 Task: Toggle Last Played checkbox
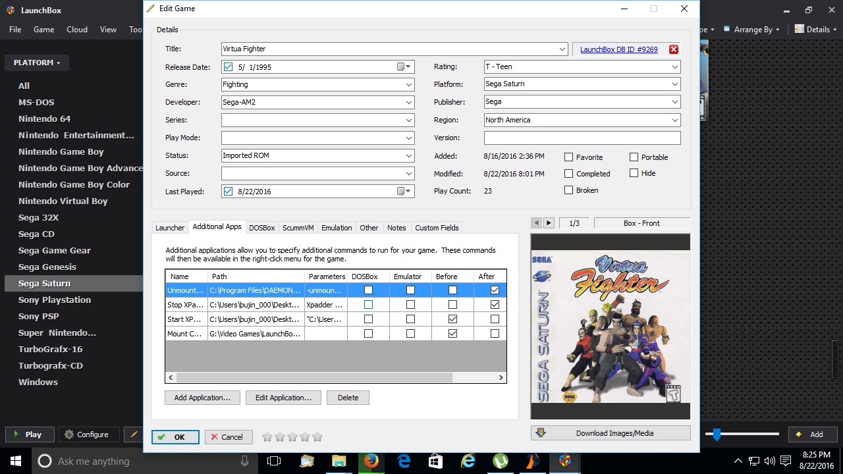pos(229,191)
